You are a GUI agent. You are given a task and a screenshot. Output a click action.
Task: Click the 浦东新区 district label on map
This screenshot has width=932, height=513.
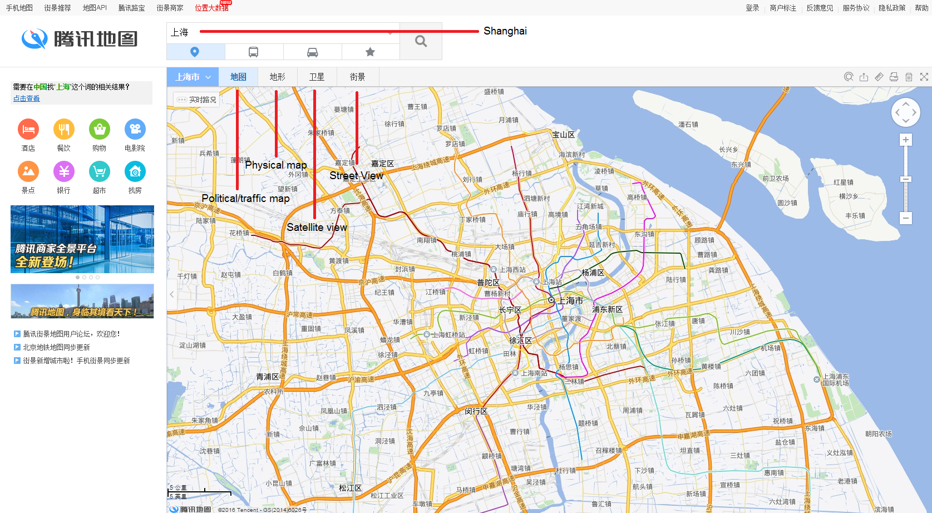[607, 309]
